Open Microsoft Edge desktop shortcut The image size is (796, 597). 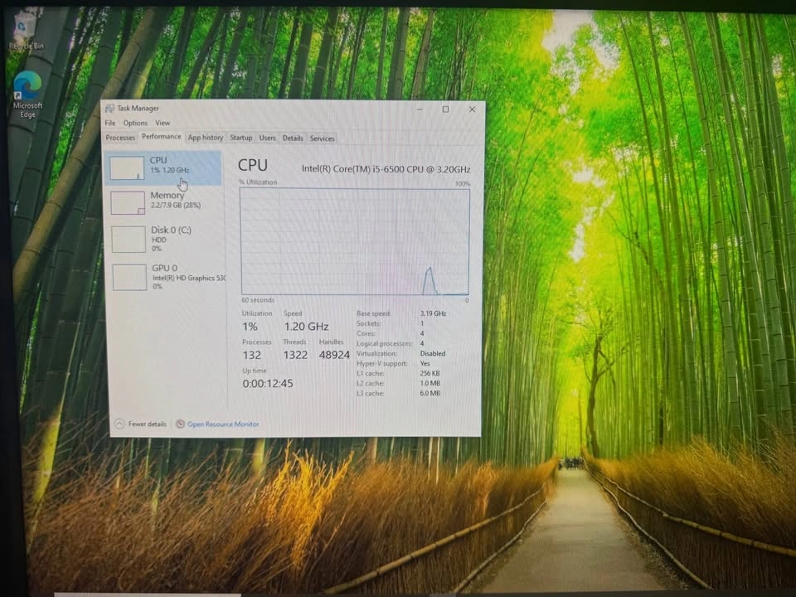pos(27,86)
